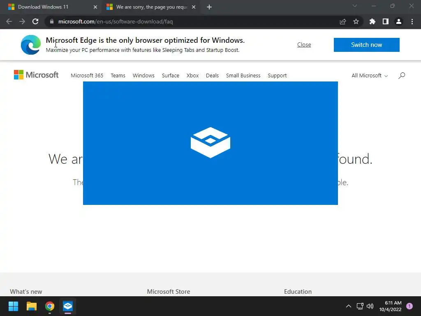Go to Windows navigation link
Image resolution: width=421 pixels, height=316 pixels.
click(x=143, y=76)
